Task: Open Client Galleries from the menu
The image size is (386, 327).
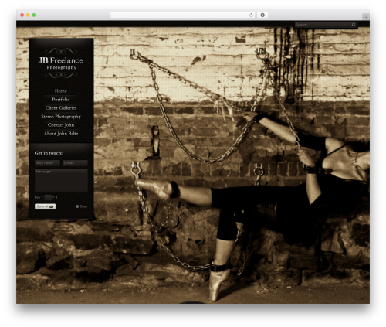Action: pyautogui.click(x=61, y=108)
